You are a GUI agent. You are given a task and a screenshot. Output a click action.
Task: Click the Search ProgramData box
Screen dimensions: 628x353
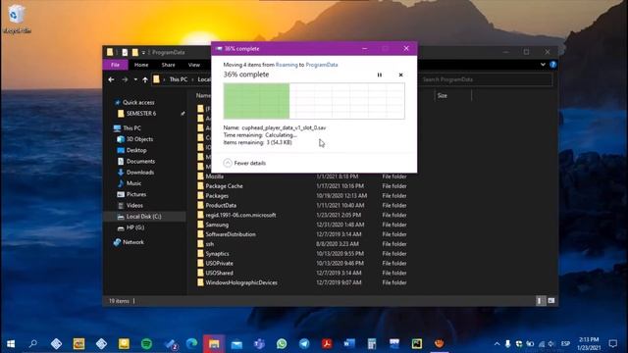tap(486, 79)
